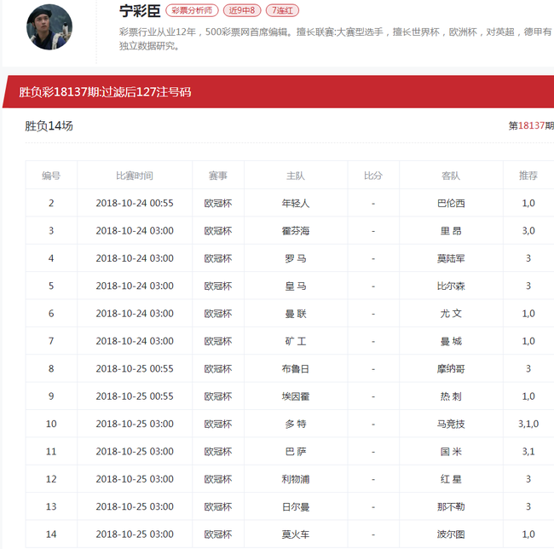Select home team 罗马
Viewport: 554px width, 549px height.
point(296,258)
